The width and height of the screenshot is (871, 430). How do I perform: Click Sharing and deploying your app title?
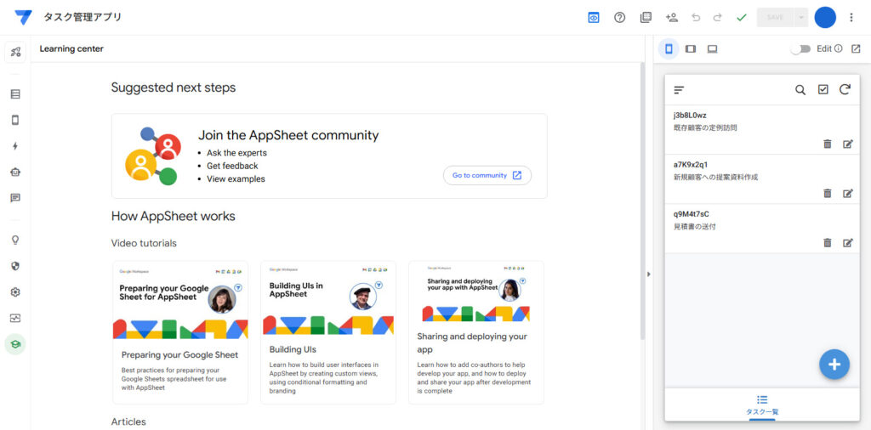coord(472,342)
